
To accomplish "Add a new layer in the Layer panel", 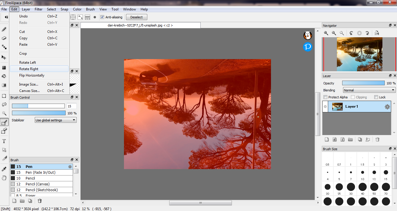I will [327, 140].
